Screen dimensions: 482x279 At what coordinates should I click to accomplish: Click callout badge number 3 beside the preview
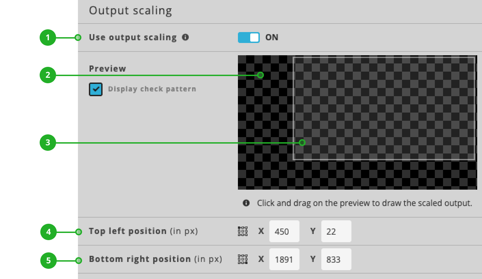click(x=48, y=143)
